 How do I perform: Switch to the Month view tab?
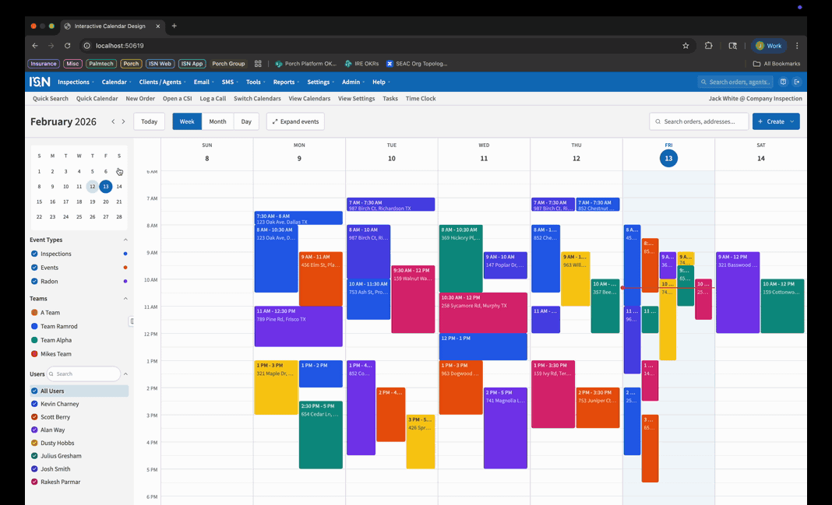click(217, 121)
